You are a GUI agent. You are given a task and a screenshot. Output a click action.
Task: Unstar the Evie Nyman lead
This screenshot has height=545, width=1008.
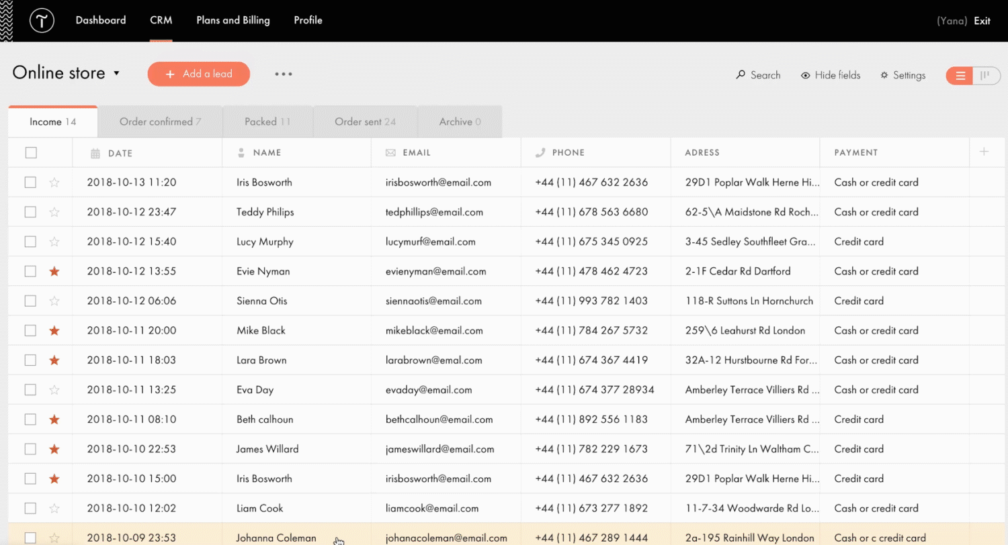coord(54,271)
